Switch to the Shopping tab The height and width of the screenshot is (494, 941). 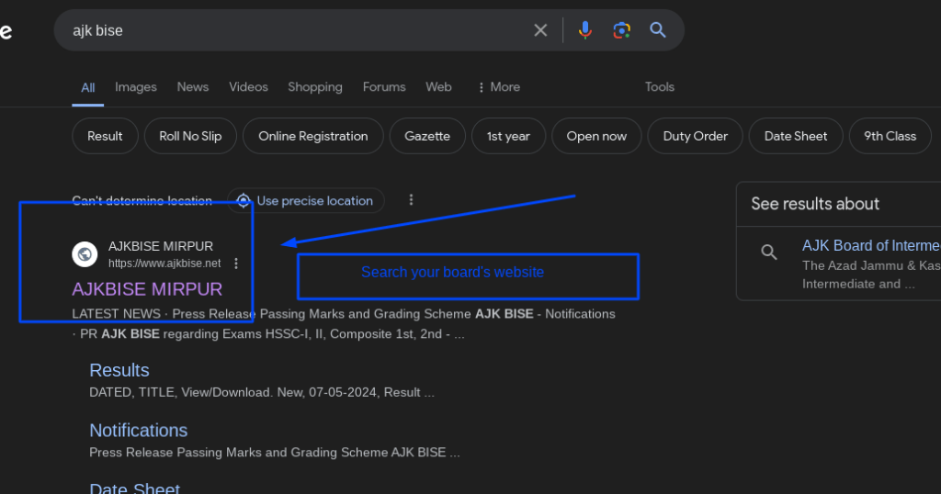[315, 87]
